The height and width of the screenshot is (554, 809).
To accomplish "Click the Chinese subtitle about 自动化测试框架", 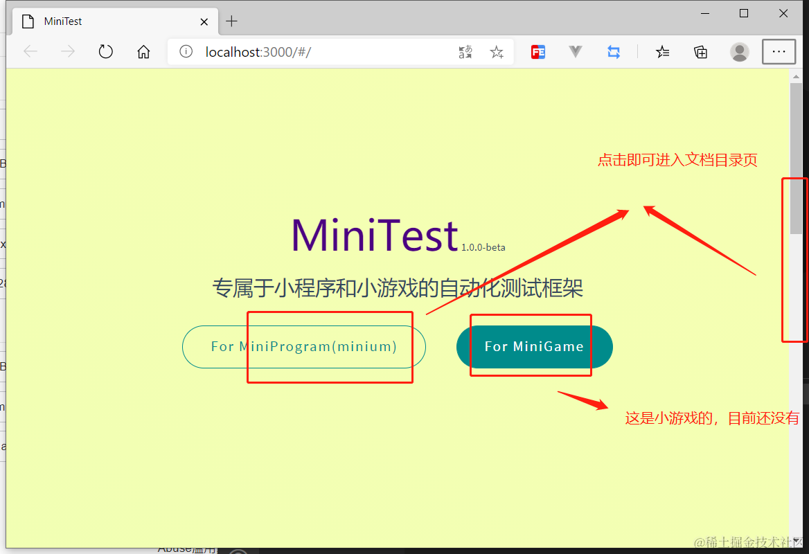I will (398, 288).
